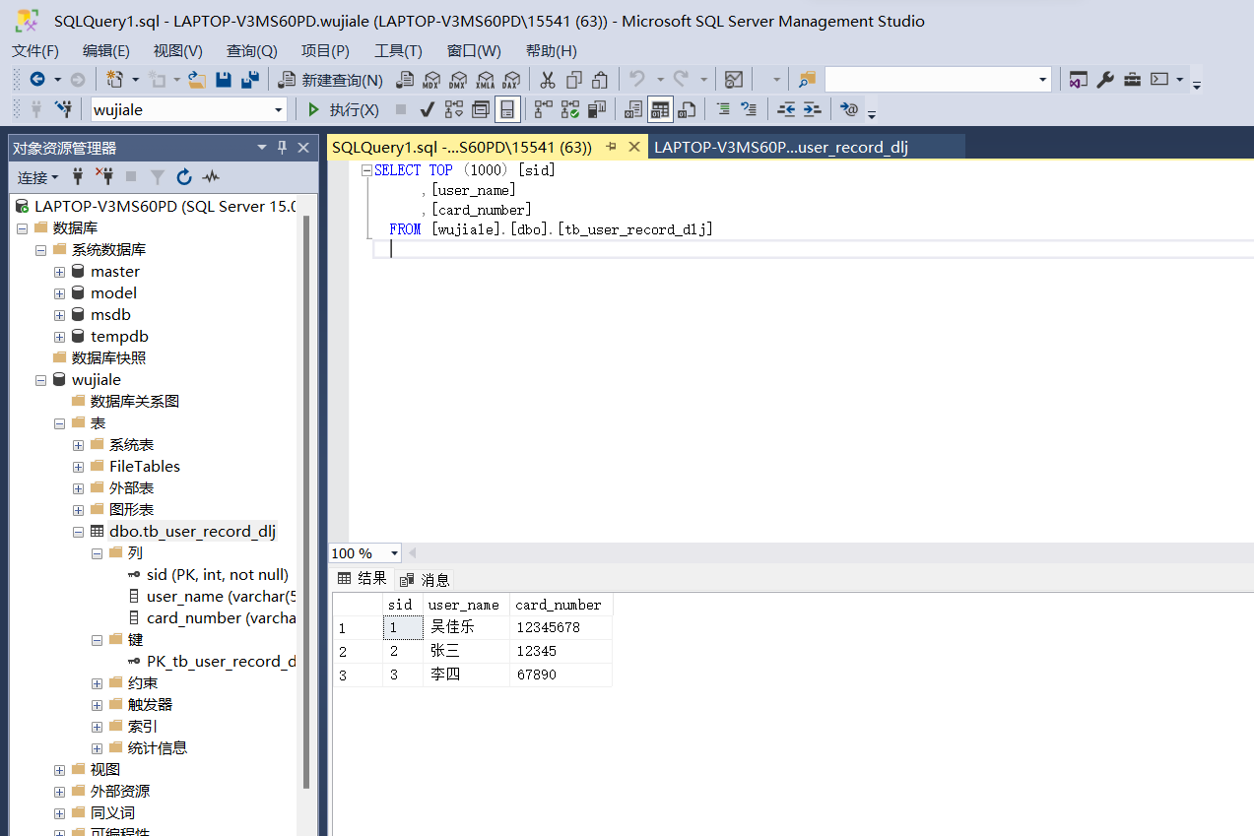This screenshot has width=1254, height=836.
Task: Click the Save single-disk icon
Action: 224,80
